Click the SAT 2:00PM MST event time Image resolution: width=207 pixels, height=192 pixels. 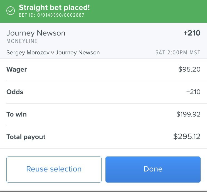click(178, 52)
